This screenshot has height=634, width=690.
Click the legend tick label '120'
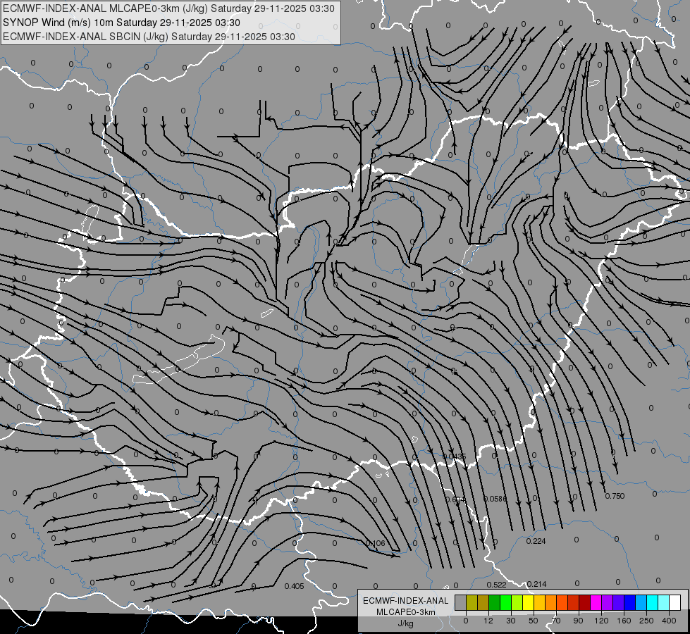[x=601, y=621]
